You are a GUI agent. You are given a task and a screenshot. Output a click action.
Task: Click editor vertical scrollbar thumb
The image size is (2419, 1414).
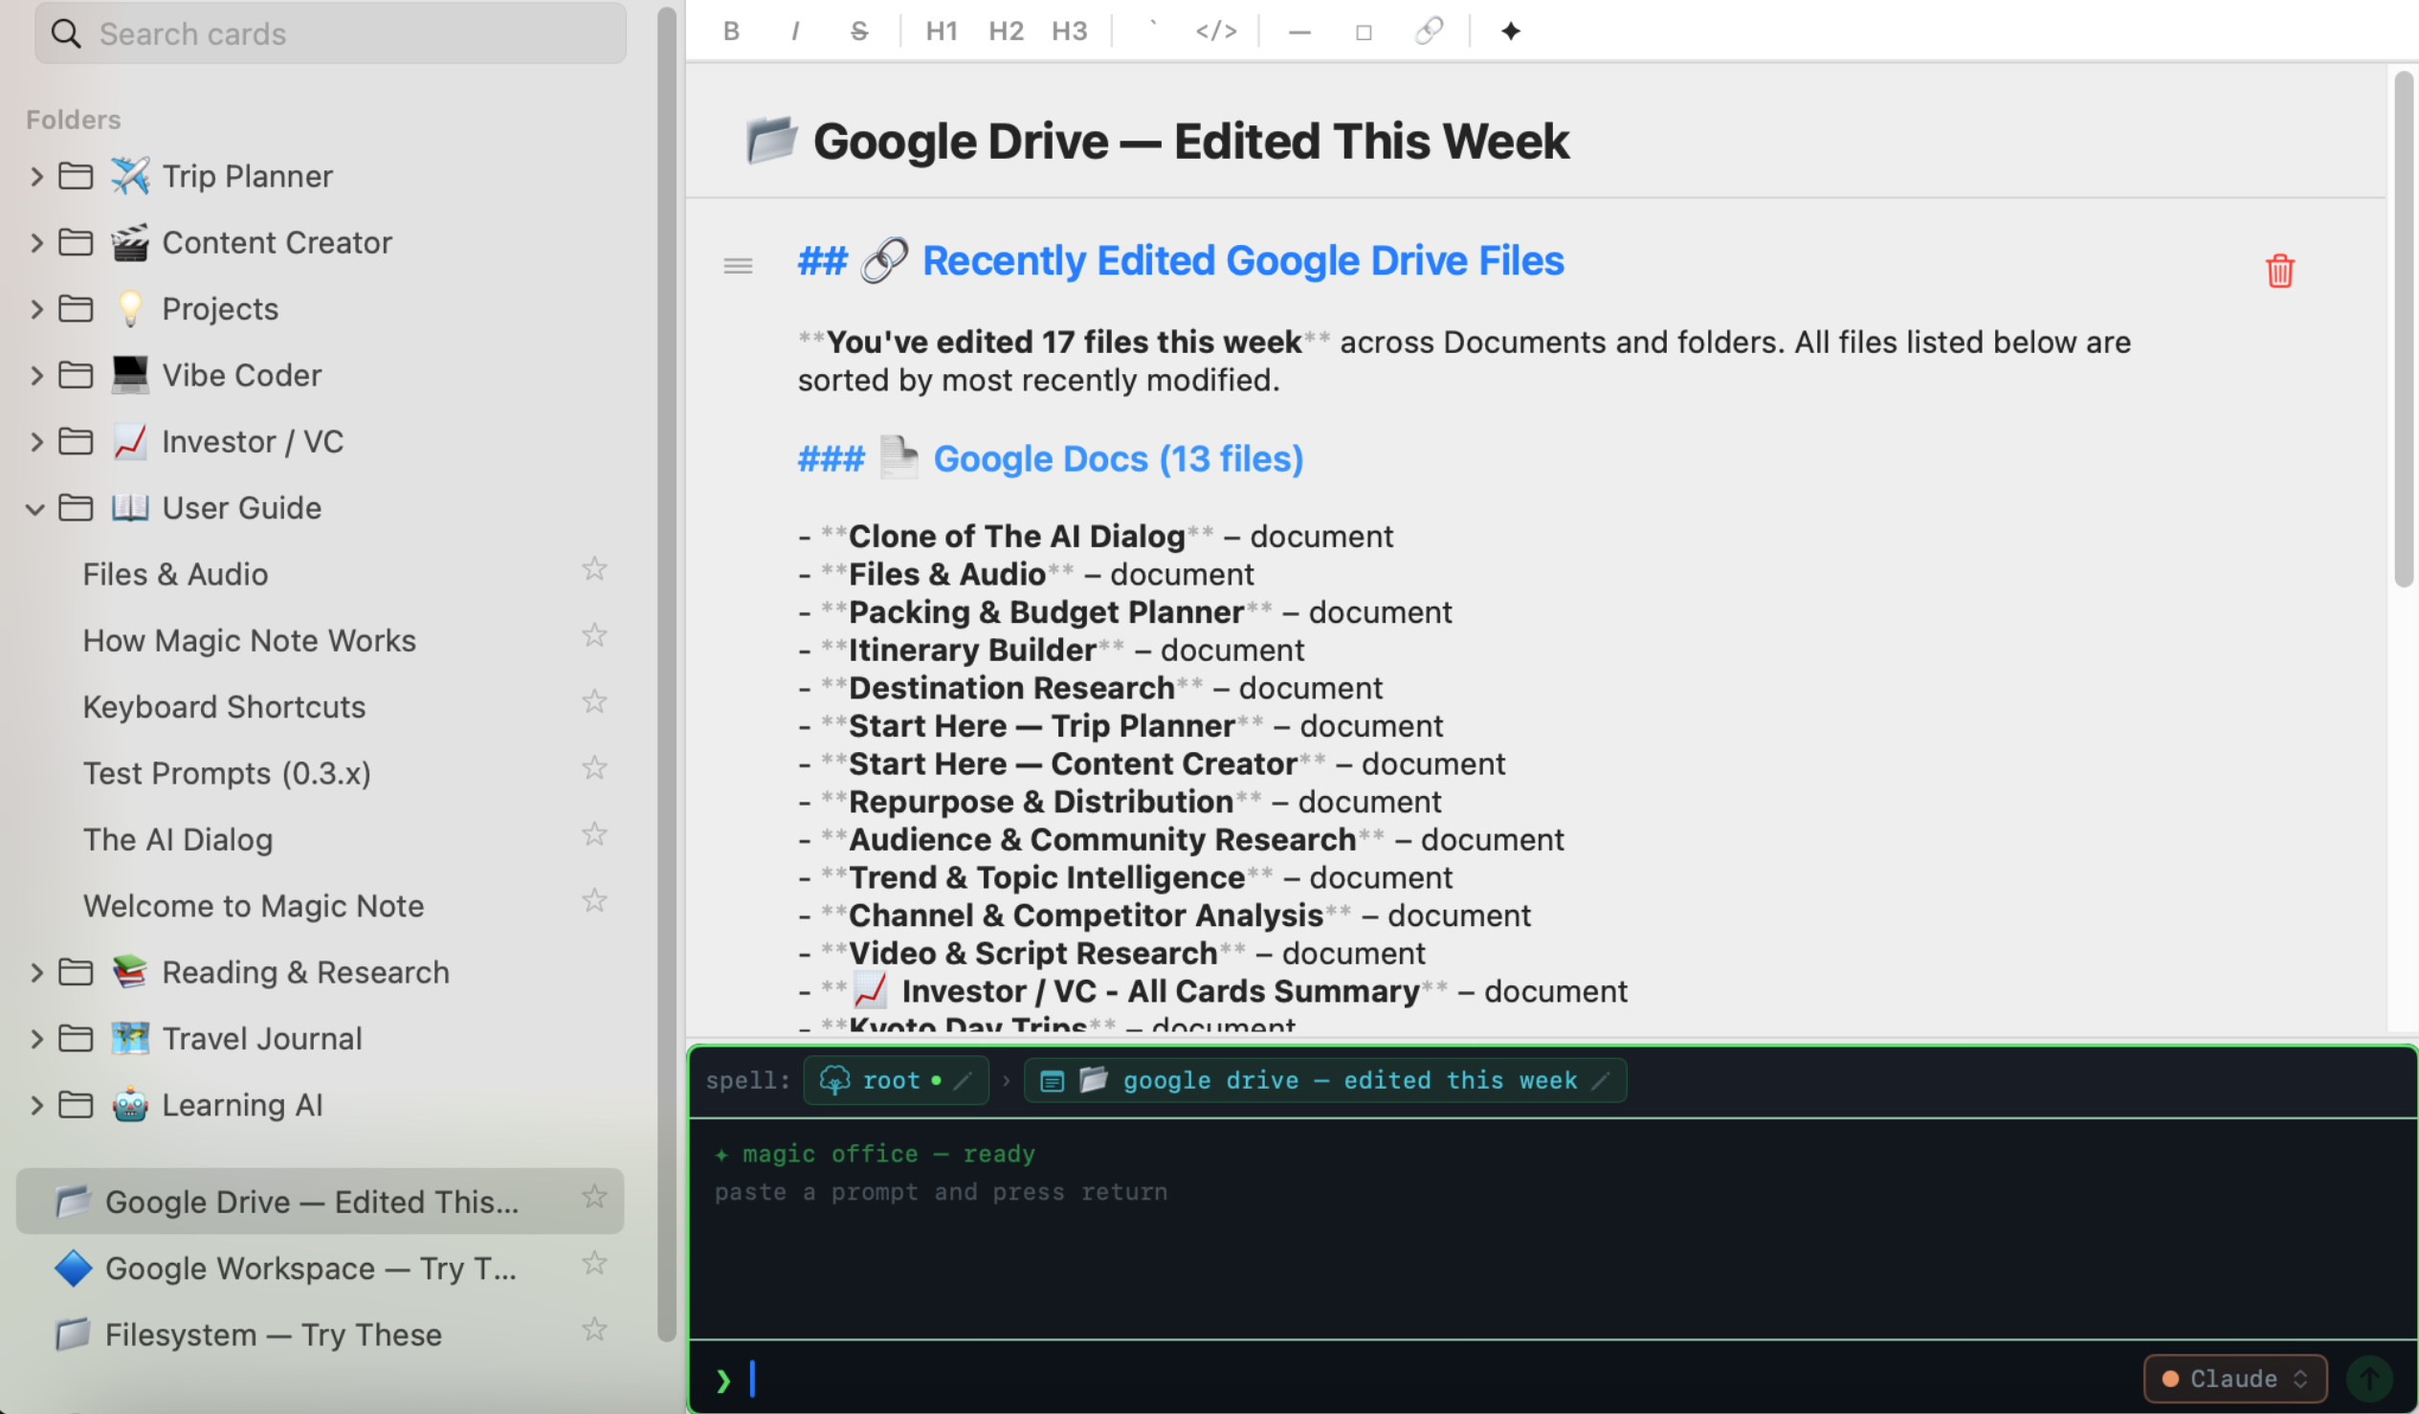[x=2404, y=328]
